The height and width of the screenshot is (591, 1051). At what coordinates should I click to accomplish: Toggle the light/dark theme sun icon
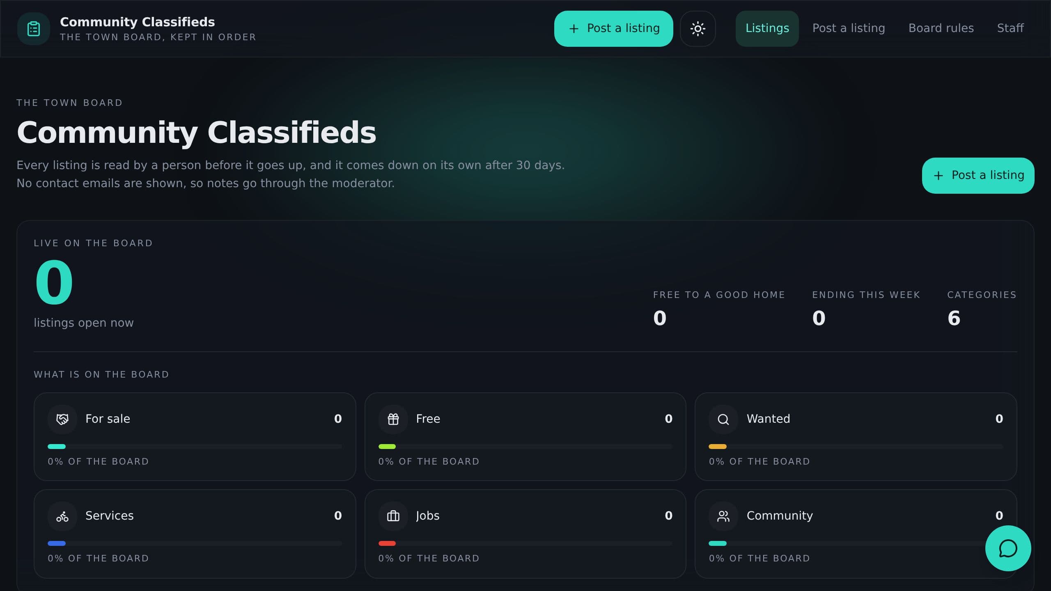[698, 29]
